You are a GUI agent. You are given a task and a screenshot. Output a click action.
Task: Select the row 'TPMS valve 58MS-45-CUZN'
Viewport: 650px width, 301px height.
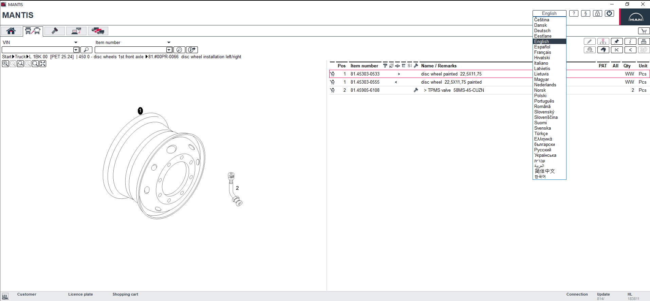pos(489,90)
